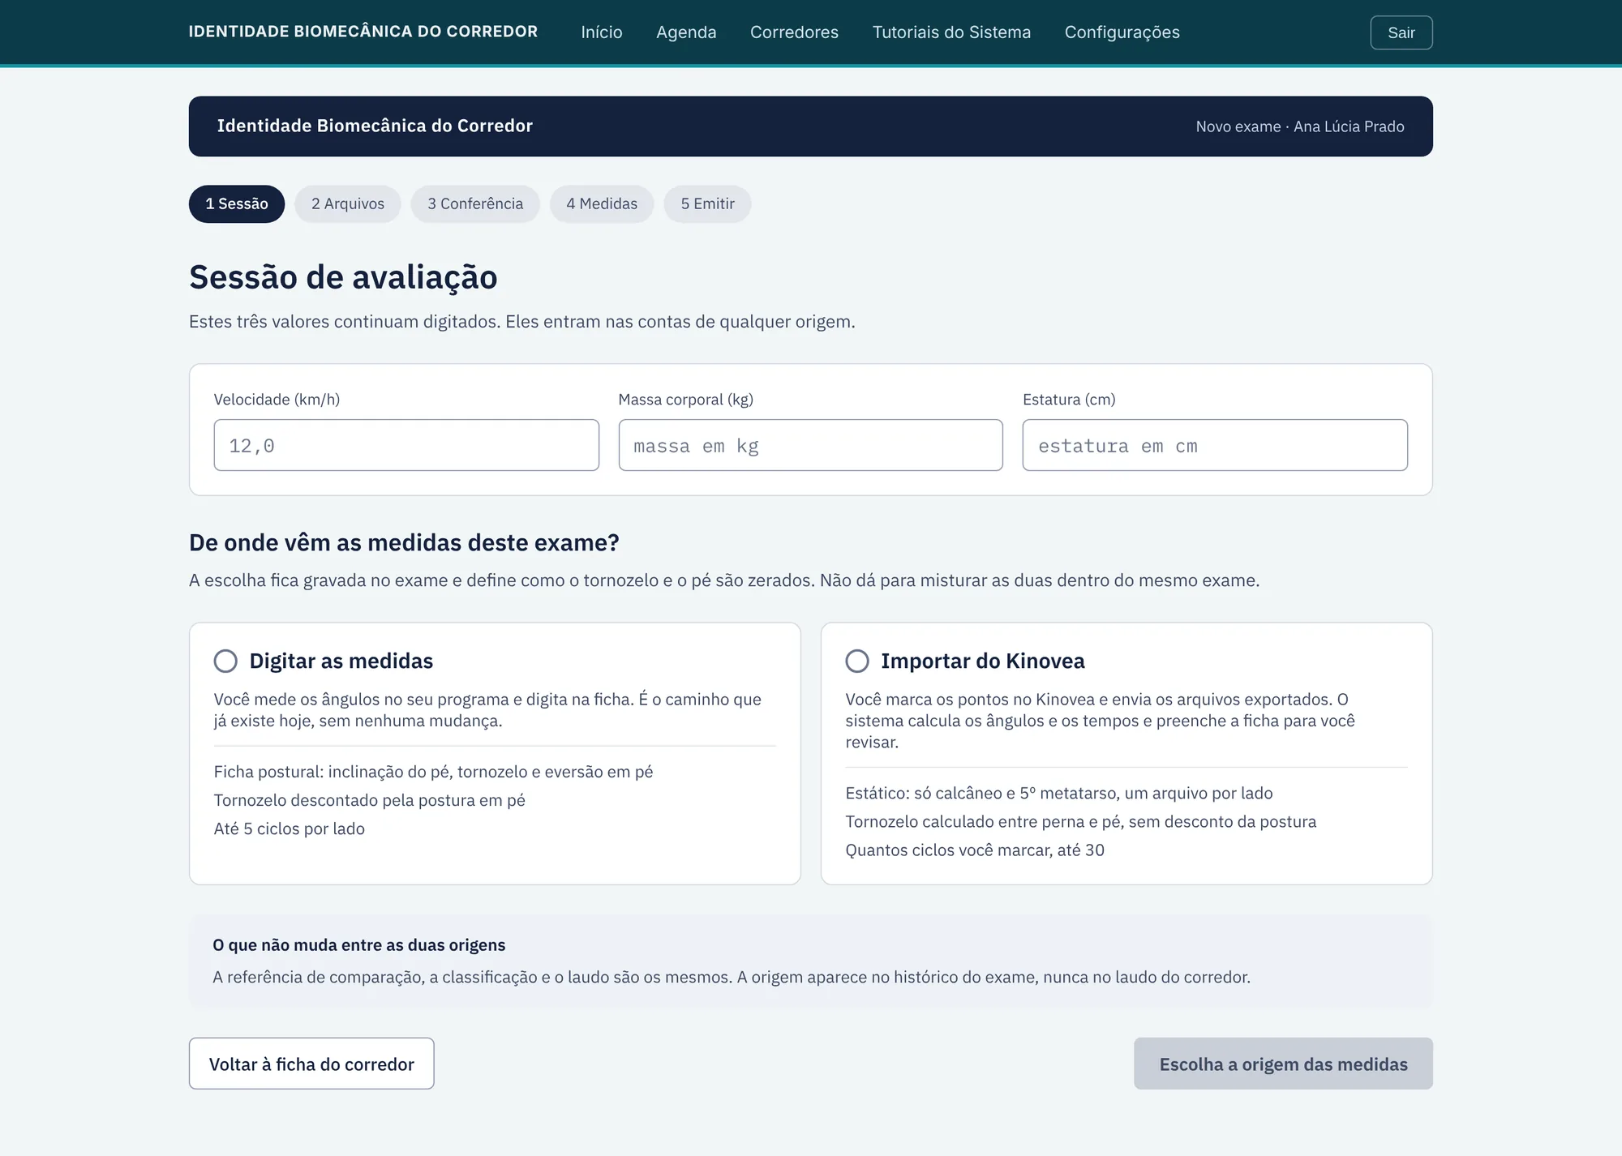Focus the Velocidade (km/h) input field
The height and width of the screenshot is (1156, 1622).
[x=406, y=445]
